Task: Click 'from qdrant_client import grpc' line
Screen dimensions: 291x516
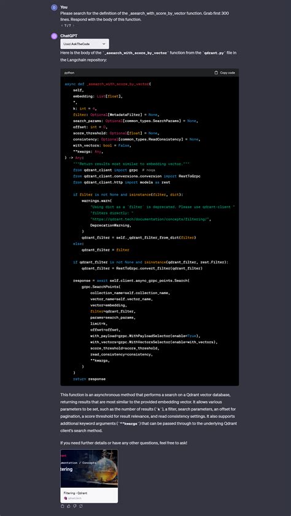Action: pyautogui.click(x=114, y=170)
